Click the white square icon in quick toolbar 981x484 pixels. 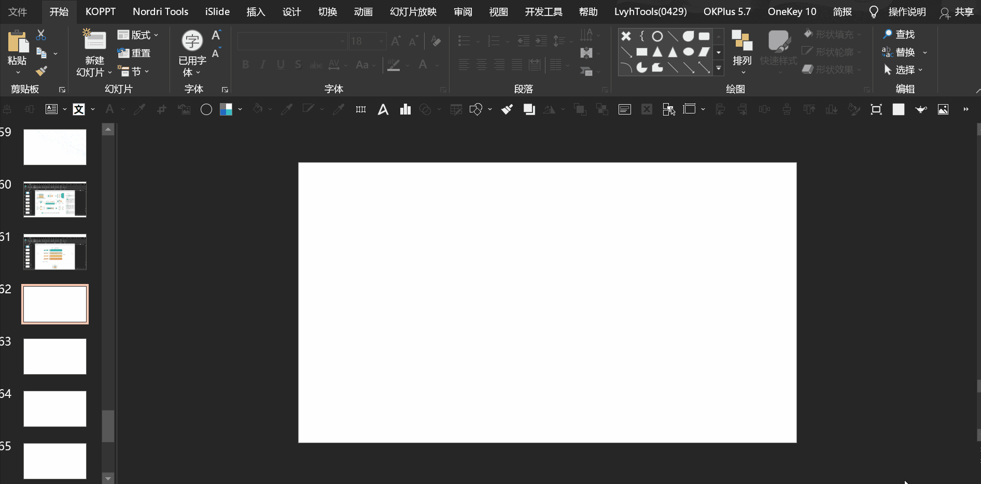coord(899,109)
